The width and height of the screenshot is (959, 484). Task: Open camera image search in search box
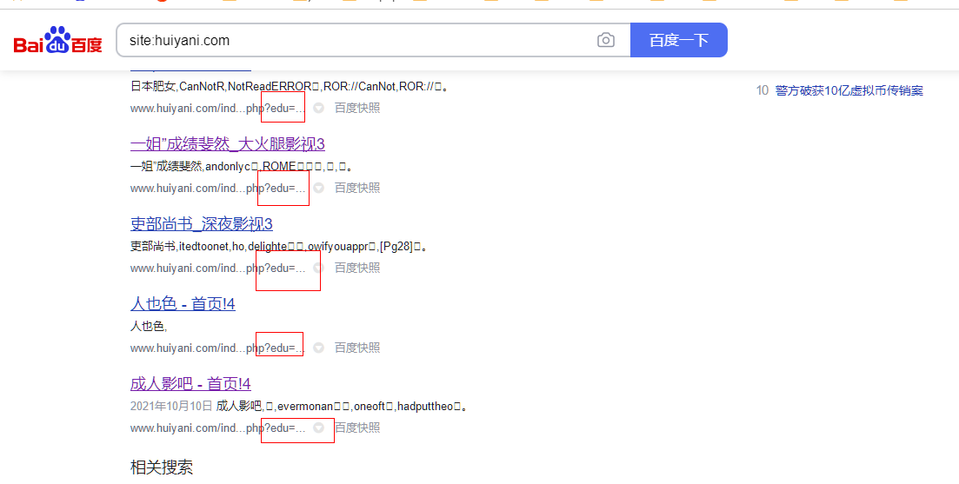pos(606,40)
